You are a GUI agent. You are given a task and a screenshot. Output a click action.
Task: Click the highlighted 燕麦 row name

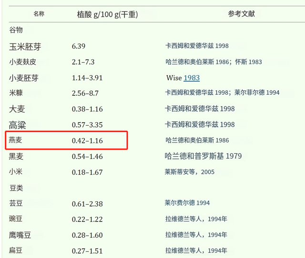point(16,140)
